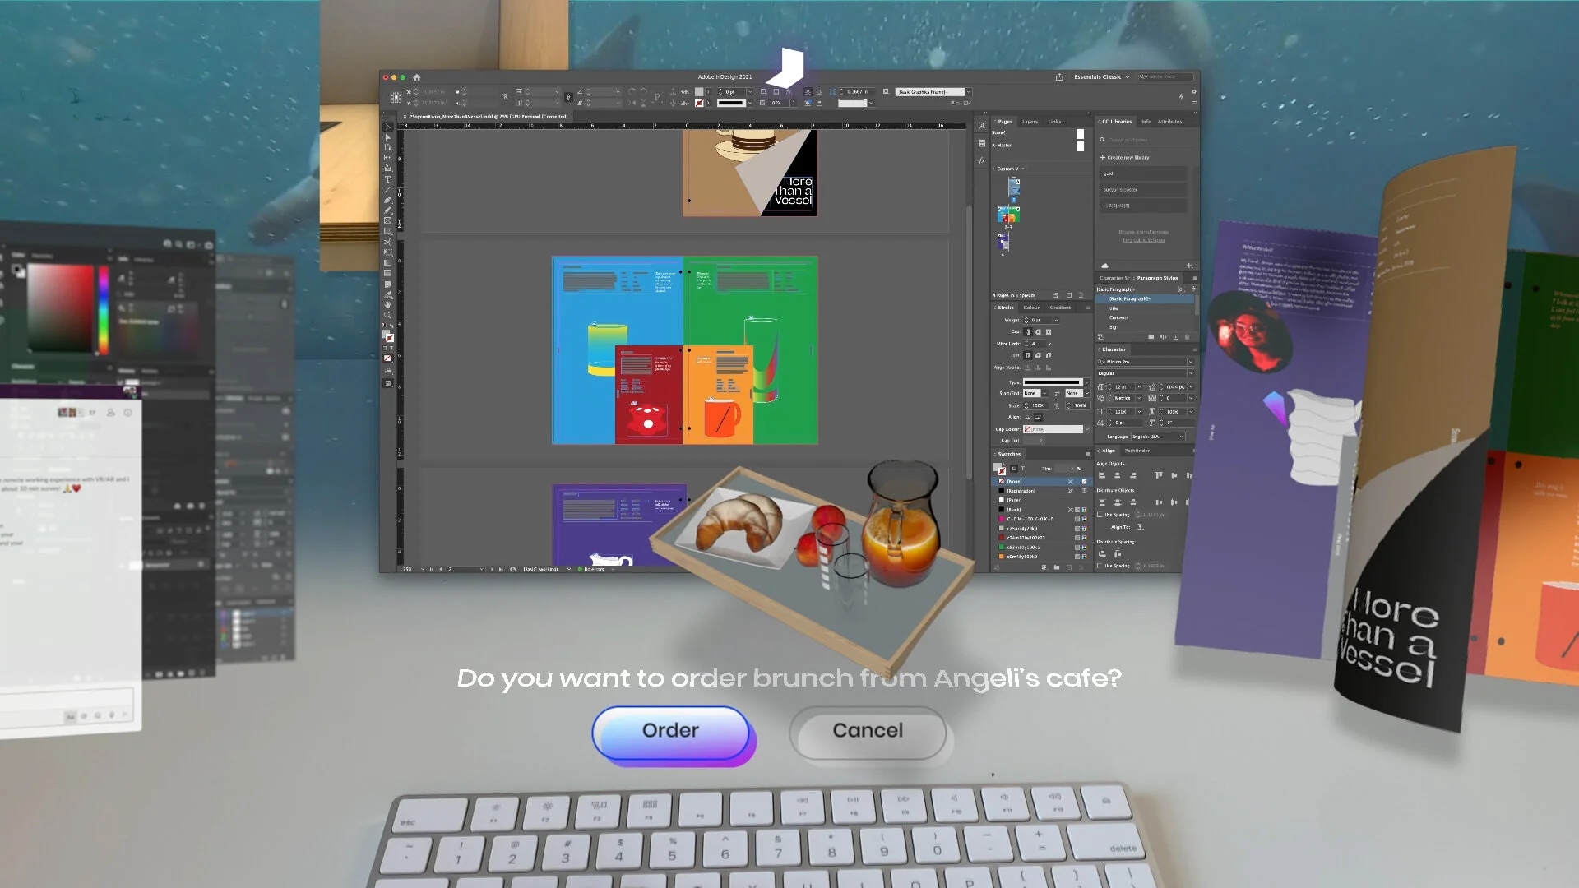1579x888 pixels.
Task: Select the Hand tool
Action: [387, 305]
